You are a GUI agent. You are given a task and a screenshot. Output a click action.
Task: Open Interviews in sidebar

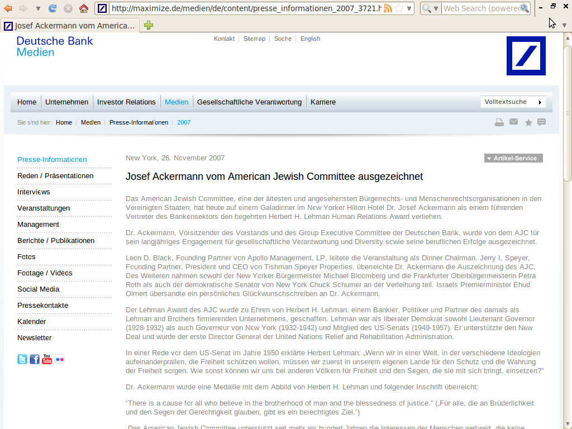pyautogui.click(x=34, y=192)
